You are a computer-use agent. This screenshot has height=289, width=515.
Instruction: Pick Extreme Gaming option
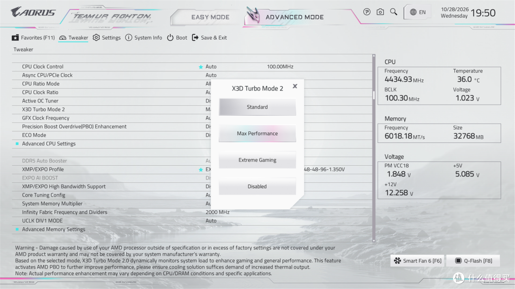pyautogui.click(x=257, y=160)
